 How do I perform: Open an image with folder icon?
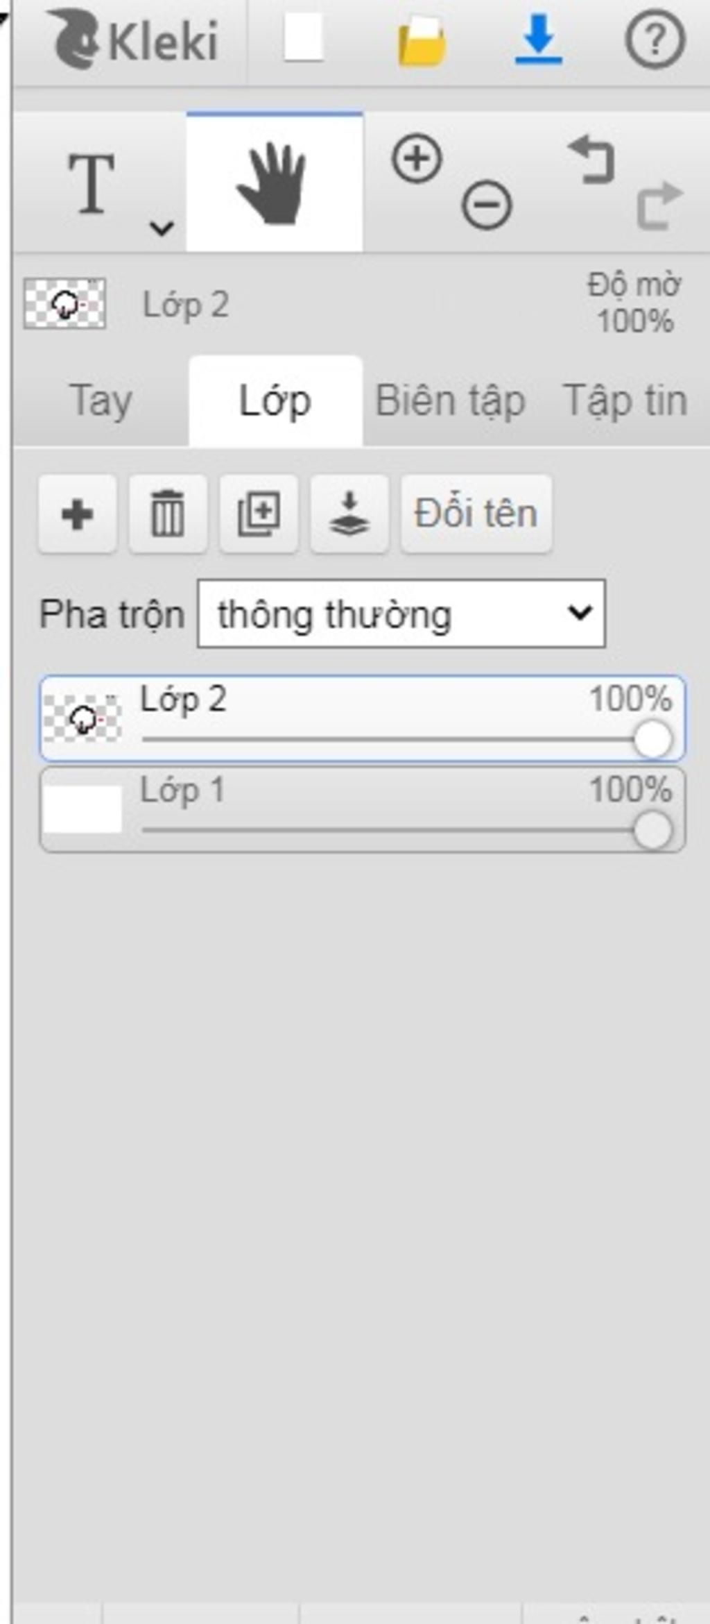(421, 42)
